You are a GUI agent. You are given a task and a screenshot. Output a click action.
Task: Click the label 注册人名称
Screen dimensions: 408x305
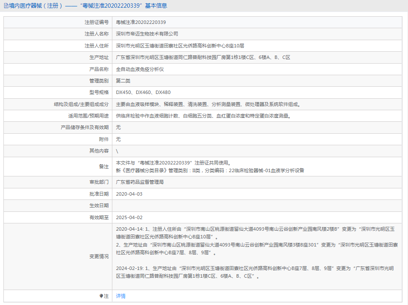click(97, 34)
